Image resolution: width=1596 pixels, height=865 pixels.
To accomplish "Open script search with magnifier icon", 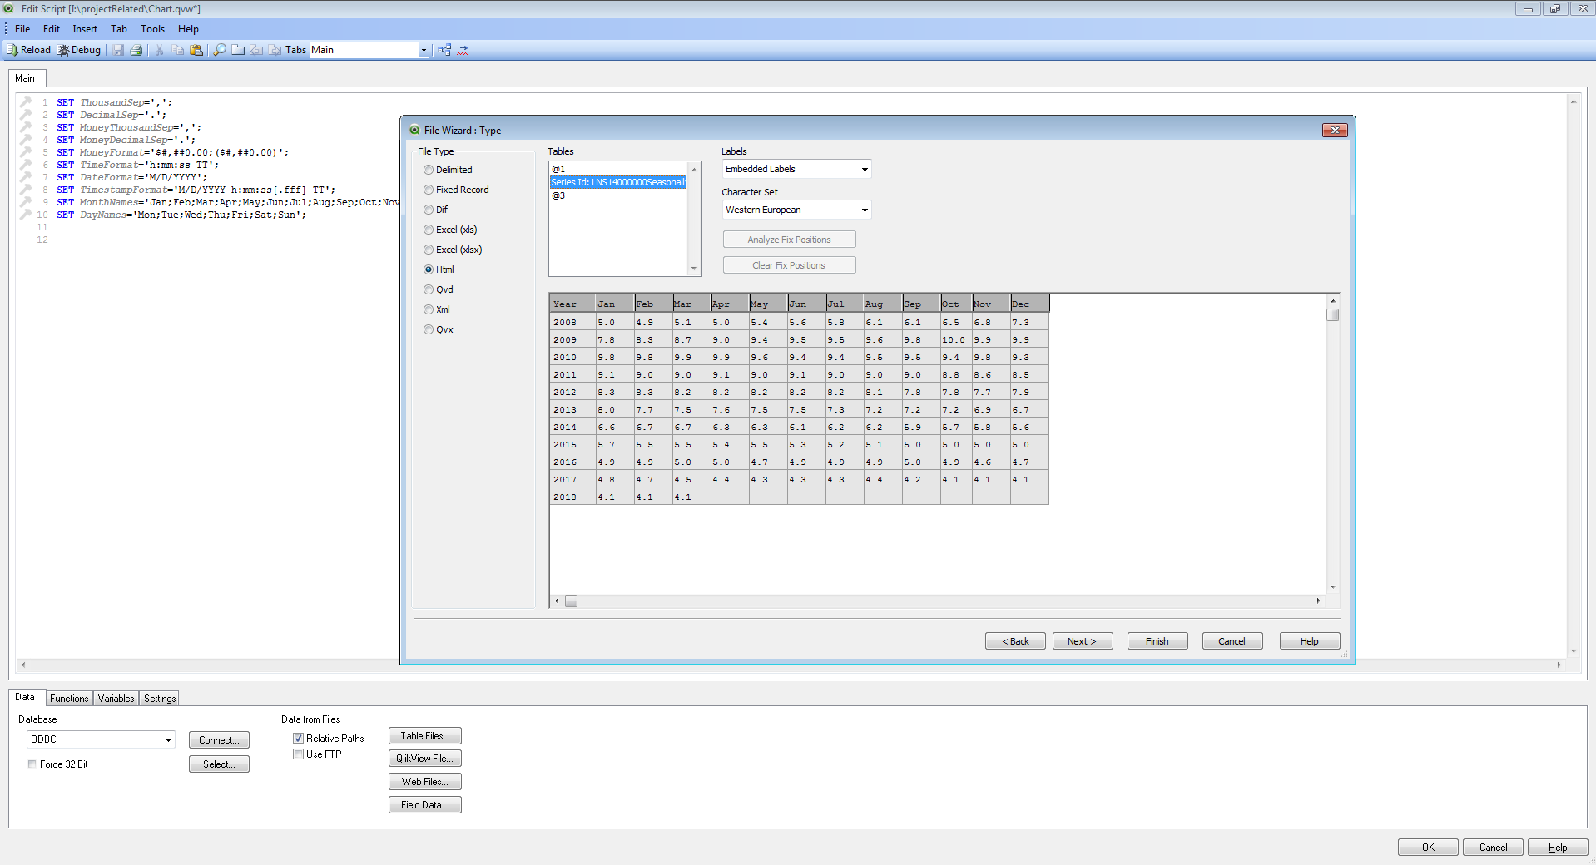I will point(220,50).
